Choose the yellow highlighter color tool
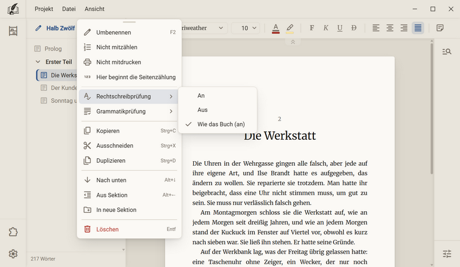The width and height of the screenshot is (460, 267). coord(290,29)
